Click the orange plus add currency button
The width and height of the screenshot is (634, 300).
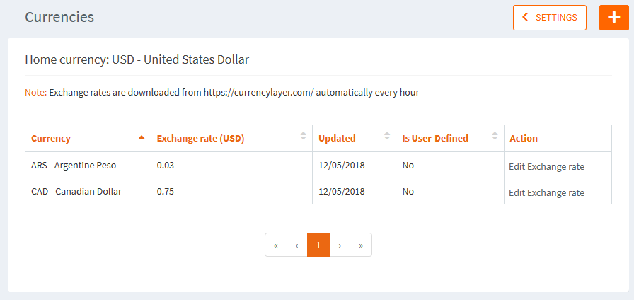pyautogui.click(x=613, y=18)
